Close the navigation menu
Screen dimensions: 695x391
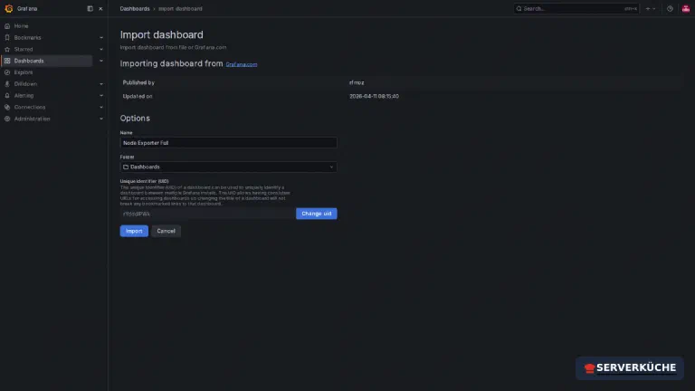pos(100,8)
